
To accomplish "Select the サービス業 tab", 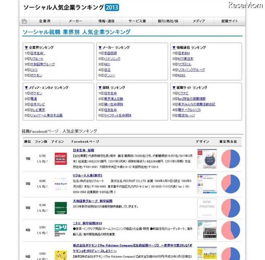I will (137, 21).
